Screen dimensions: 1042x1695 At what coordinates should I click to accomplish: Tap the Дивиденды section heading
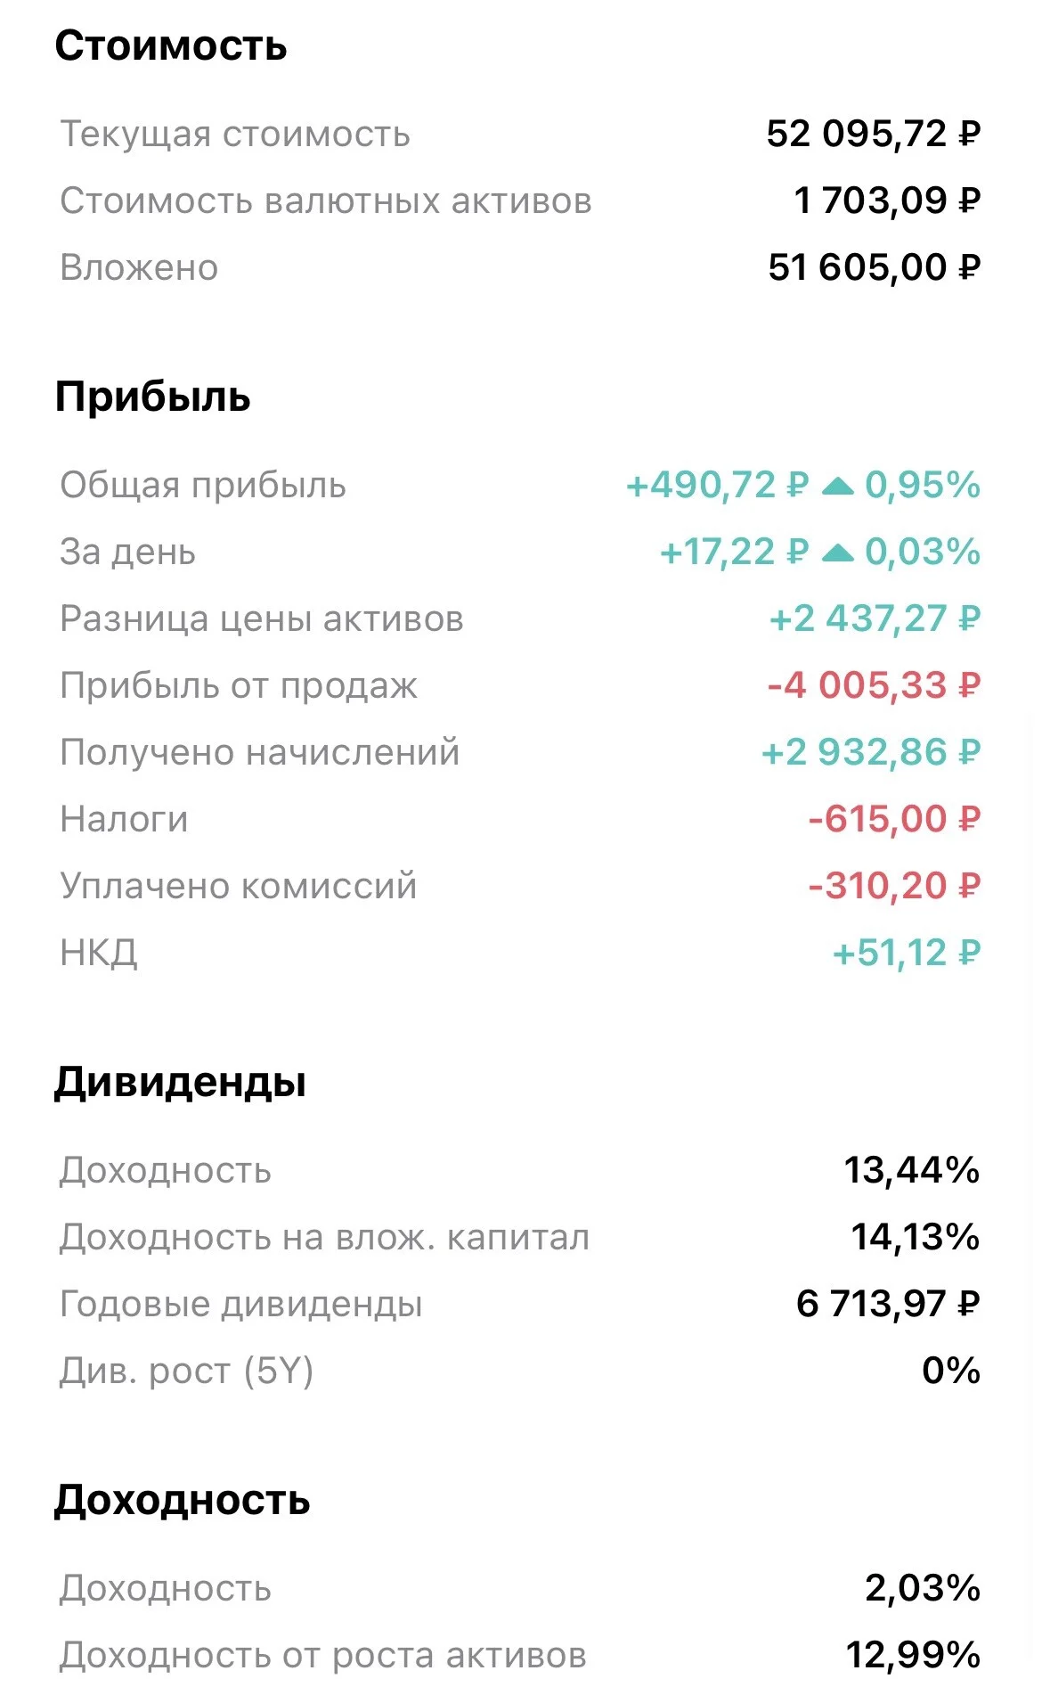[180, 1082]
